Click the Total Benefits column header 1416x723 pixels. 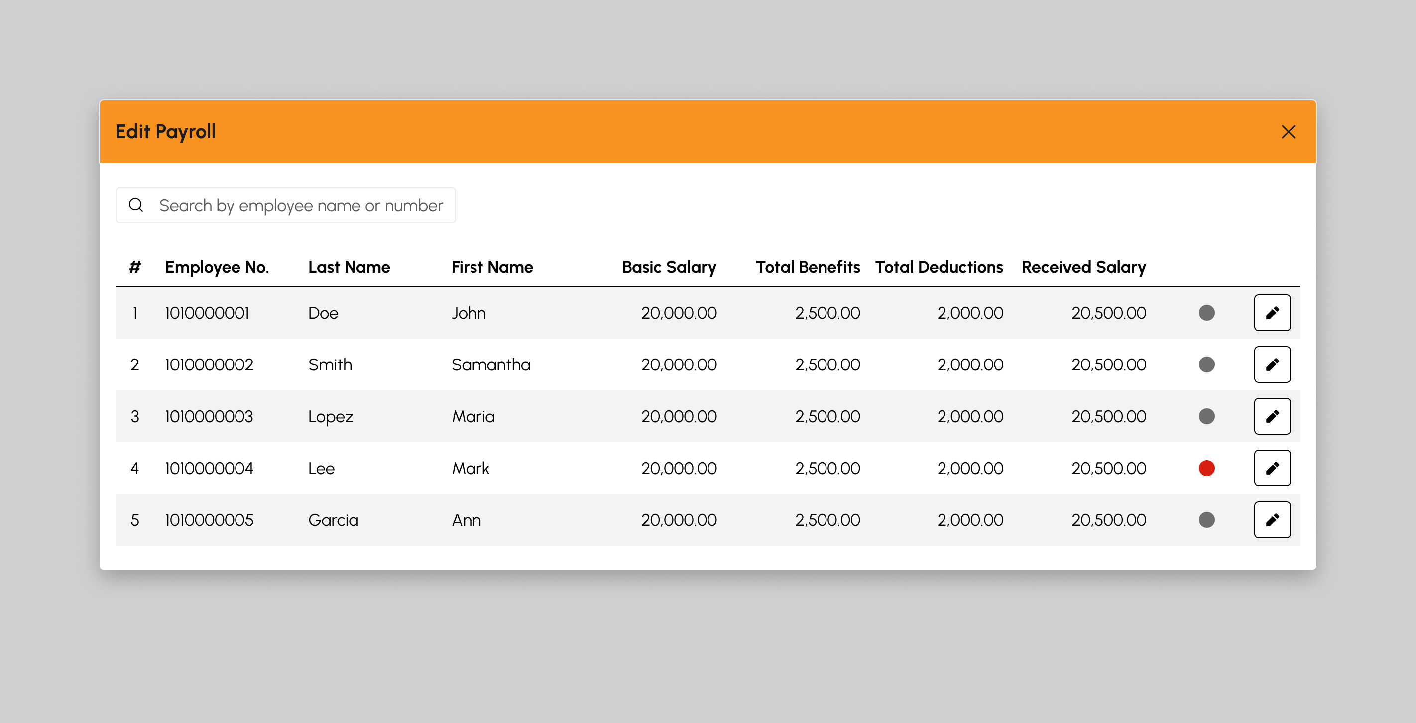pyautogui.click(x=808, y=267)
